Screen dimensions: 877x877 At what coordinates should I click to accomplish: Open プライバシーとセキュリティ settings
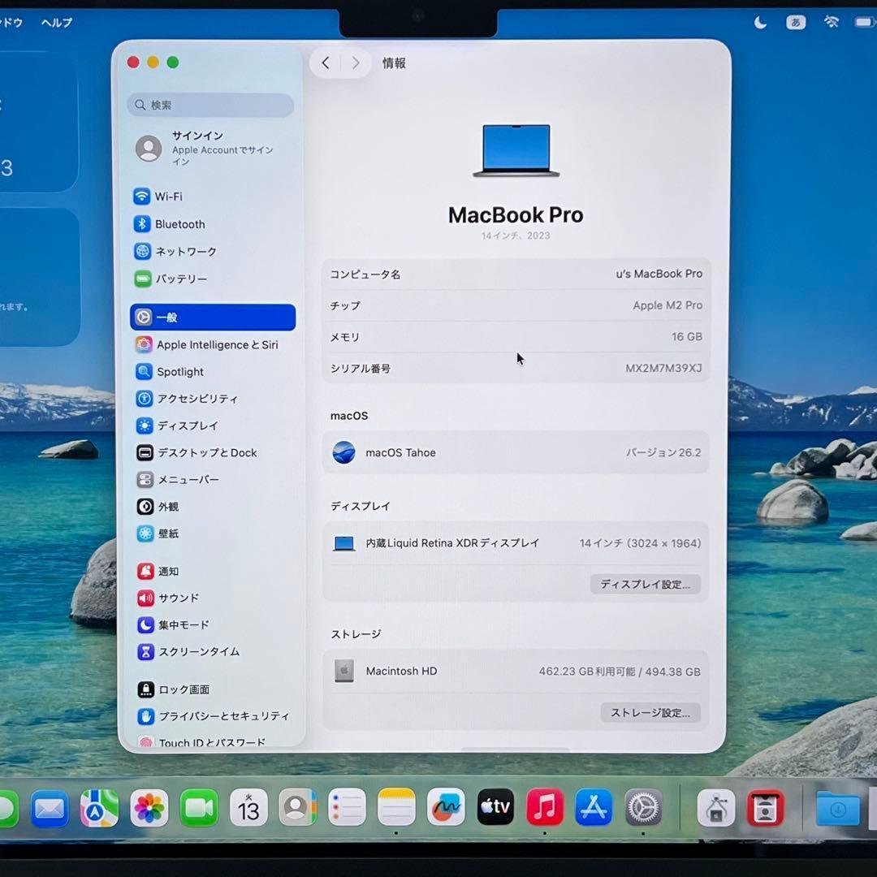214,716
